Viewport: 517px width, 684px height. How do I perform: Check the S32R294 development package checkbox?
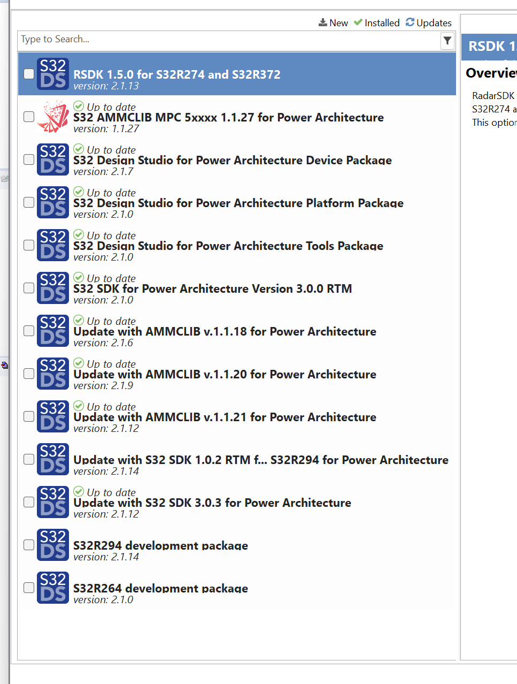(x=28, y=545)
